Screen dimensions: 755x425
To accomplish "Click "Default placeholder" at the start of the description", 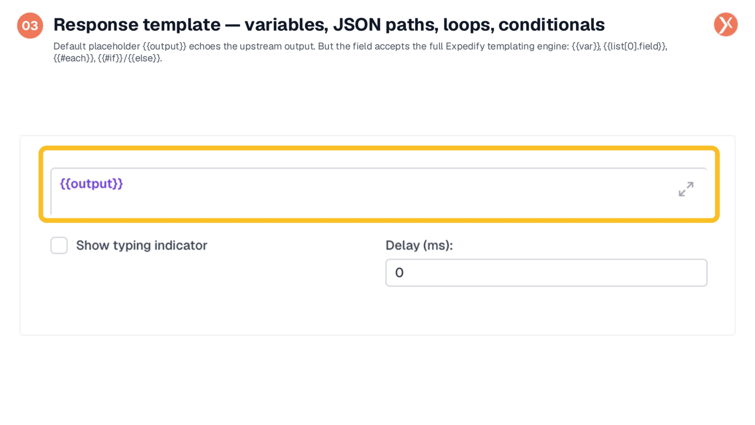I will point(97,46).
